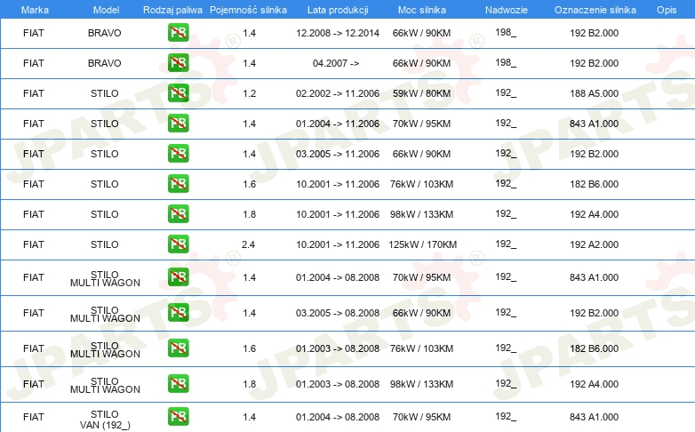Viewport: 695px width, 432px height.
Task: Click the fuel icon for the Stilo 1.4 70kW hatchback
Action: tap(178, 123)
